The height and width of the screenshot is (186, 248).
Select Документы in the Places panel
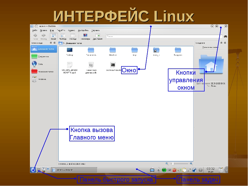coord(44,57)
